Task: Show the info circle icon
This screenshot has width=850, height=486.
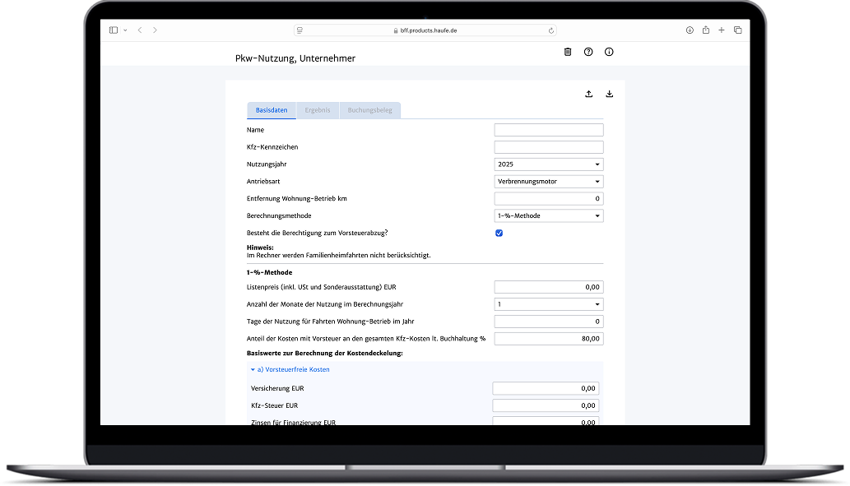Action: [609, 52]
